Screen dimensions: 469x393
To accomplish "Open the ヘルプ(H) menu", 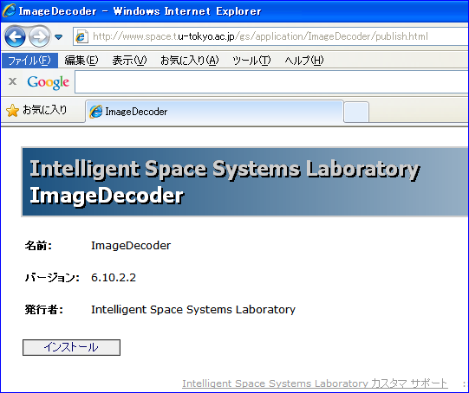I will click(x=304, y=61).
